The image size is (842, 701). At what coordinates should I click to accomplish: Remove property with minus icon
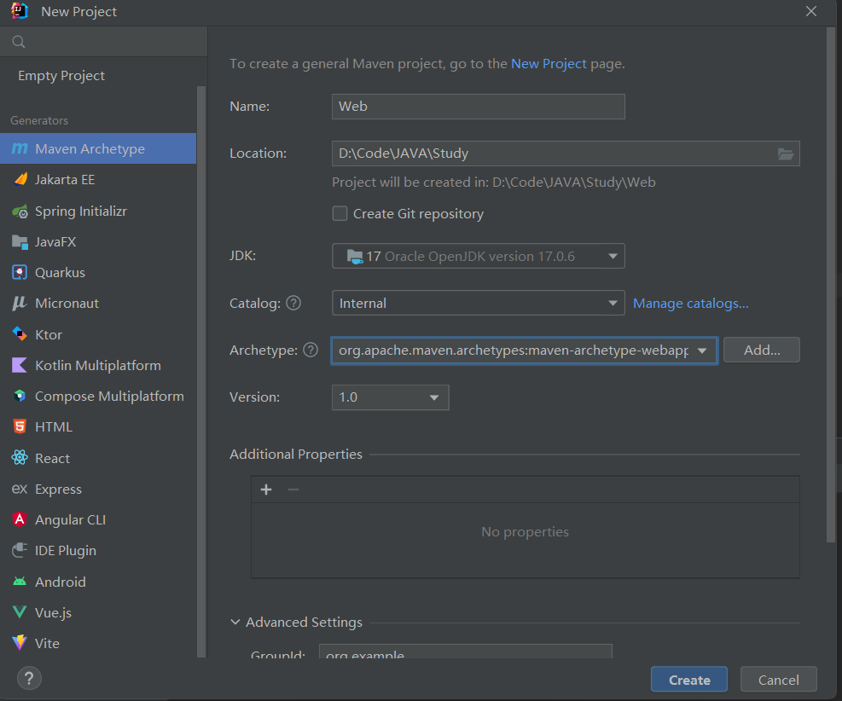[293, 490]
